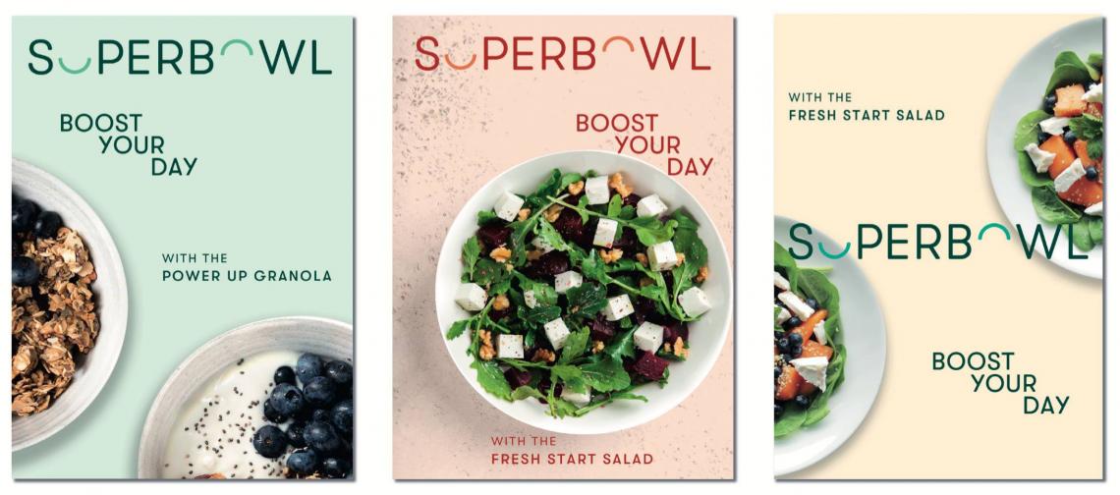Click BOOST YOUR DAY text on cream poster
The height and width of the screenshot is (495, 1120).
coord(1001,383)
